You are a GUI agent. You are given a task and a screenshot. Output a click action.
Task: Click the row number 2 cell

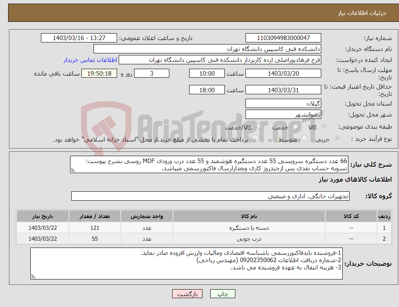tap(384, 239)
